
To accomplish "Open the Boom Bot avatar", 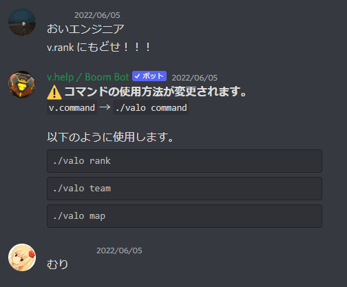I will coord(22,85).
